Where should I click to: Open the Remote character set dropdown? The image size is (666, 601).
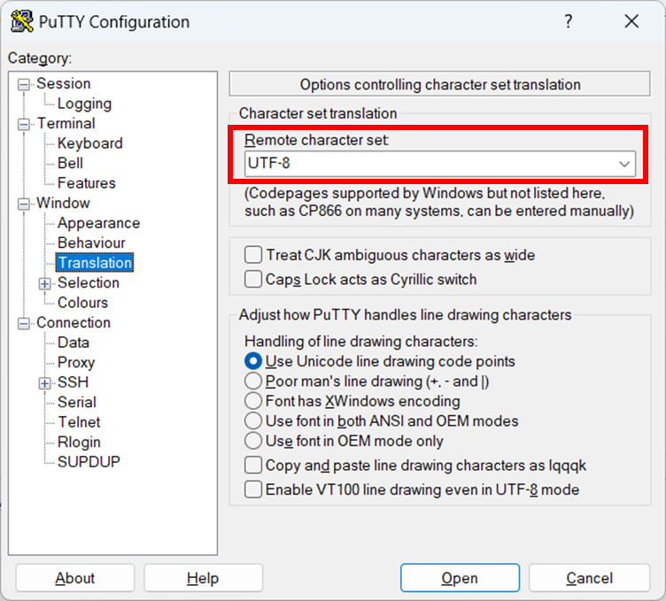[x=624, y=164]
